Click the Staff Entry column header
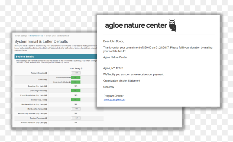 coord(75,69)
